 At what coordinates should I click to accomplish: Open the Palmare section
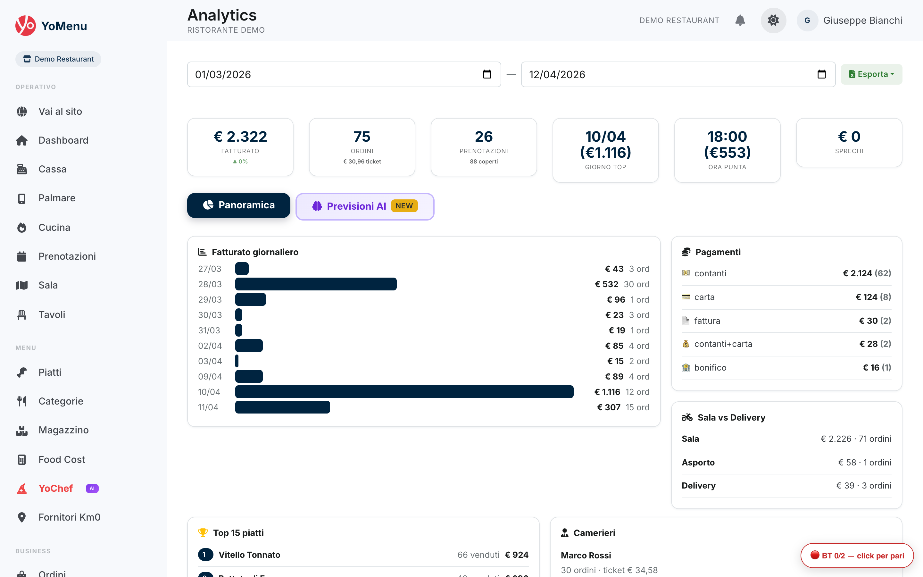click(x=56, y=198)
